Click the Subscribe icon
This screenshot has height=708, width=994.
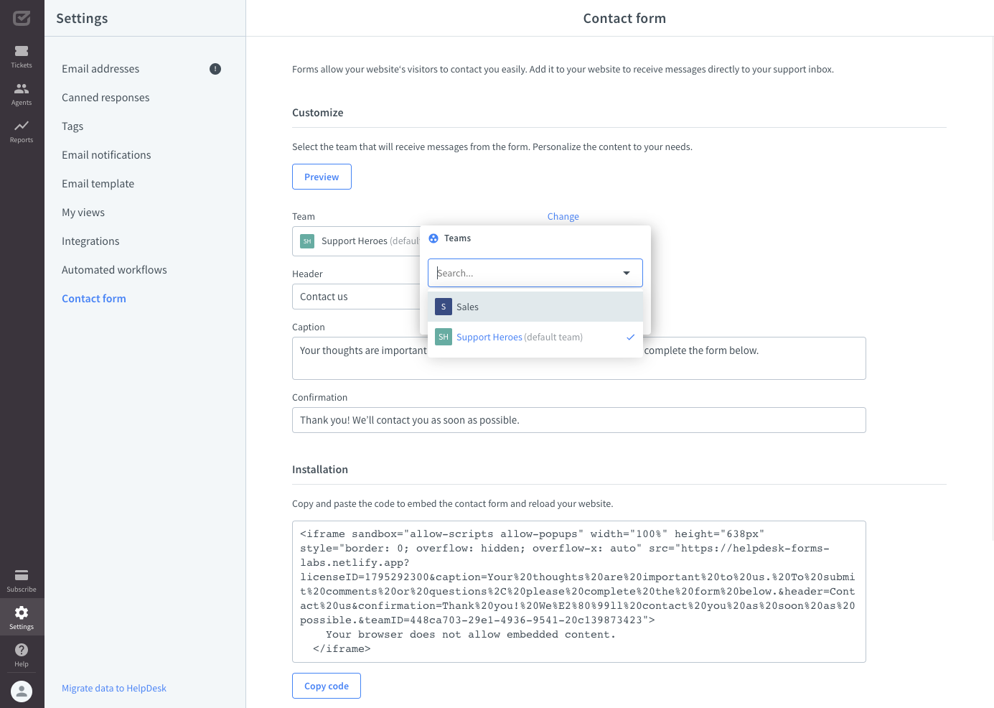(x=22, y=579)
